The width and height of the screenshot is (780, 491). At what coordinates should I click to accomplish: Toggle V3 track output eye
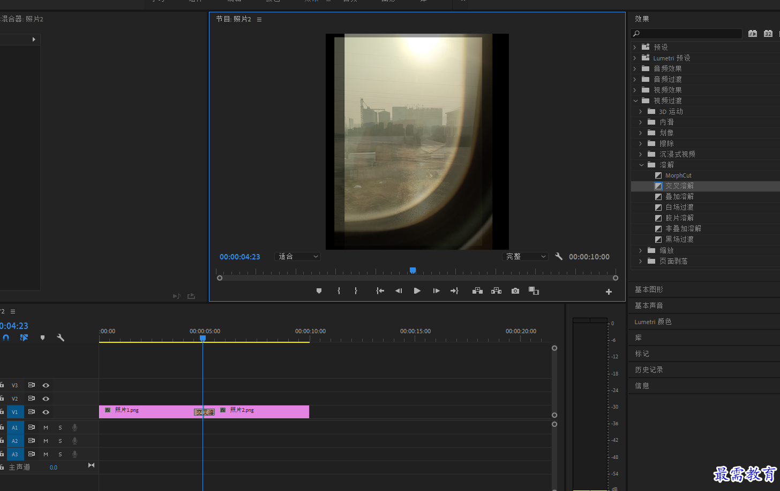pyautogui.click(x=46, y=385)
